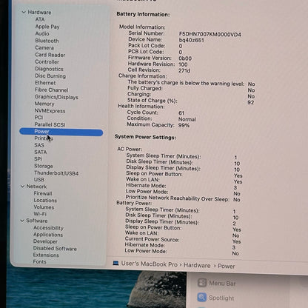Select Disabled Software in the sidebar
Screen dimensions: 308x308
point(55,248)
